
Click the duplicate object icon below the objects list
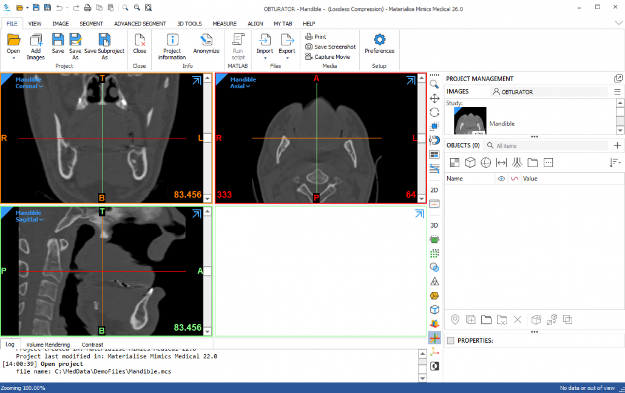click(470, 319)
